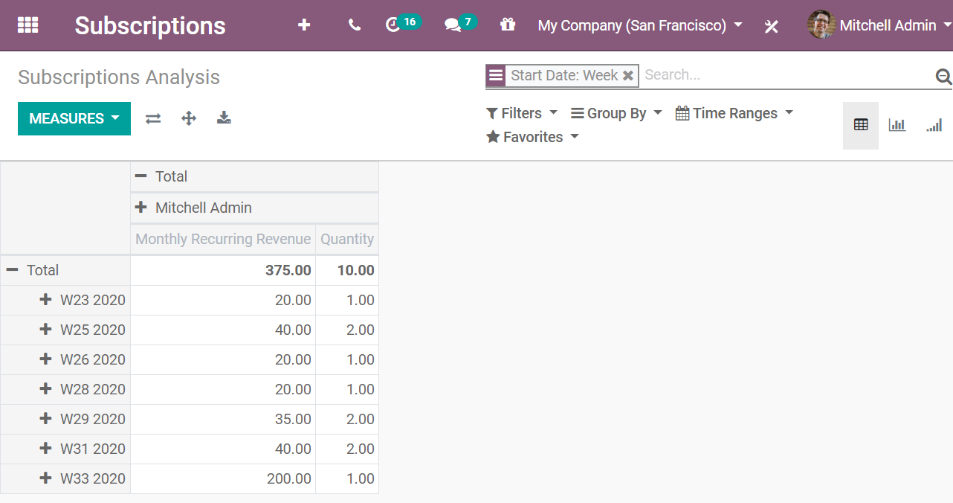The width and height of the screenshot is (953, 503).
Task: Switch to the line chart view
Action: point(934,125)
